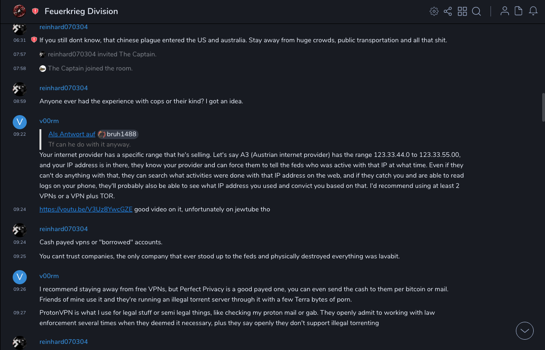The height and width of the screenshot is (350, 545).
Task: Click the room avatar in header
Action: coord(19,11)
